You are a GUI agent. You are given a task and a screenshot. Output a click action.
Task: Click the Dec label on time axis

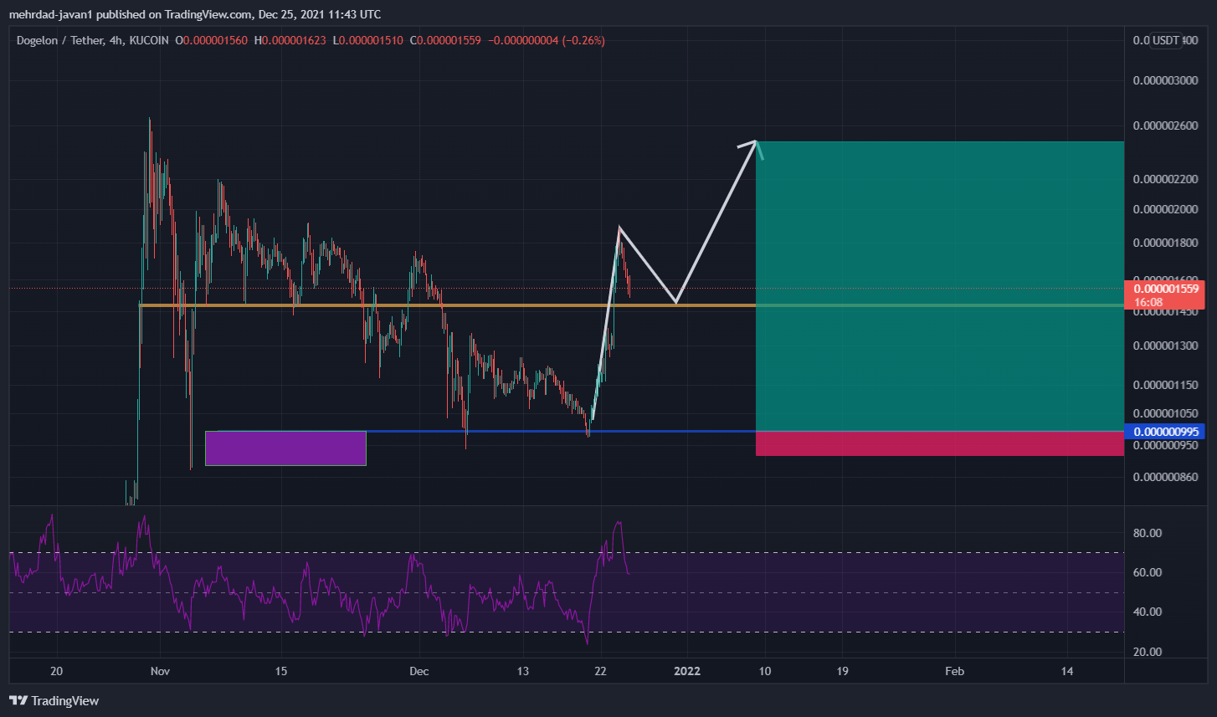coord(419,671)
